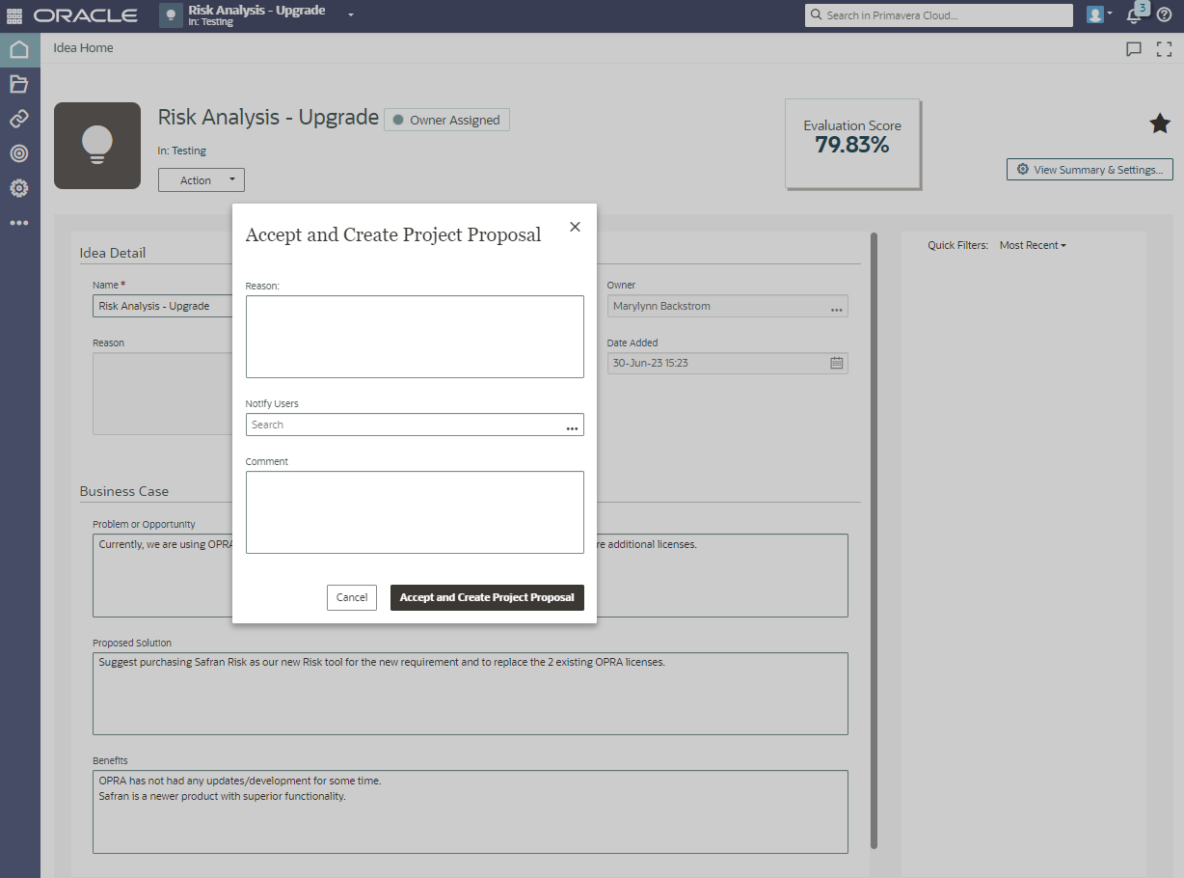Open the user profile dropdown menu
Screen dimensions: 1184x878
[x=1099, y=15]
